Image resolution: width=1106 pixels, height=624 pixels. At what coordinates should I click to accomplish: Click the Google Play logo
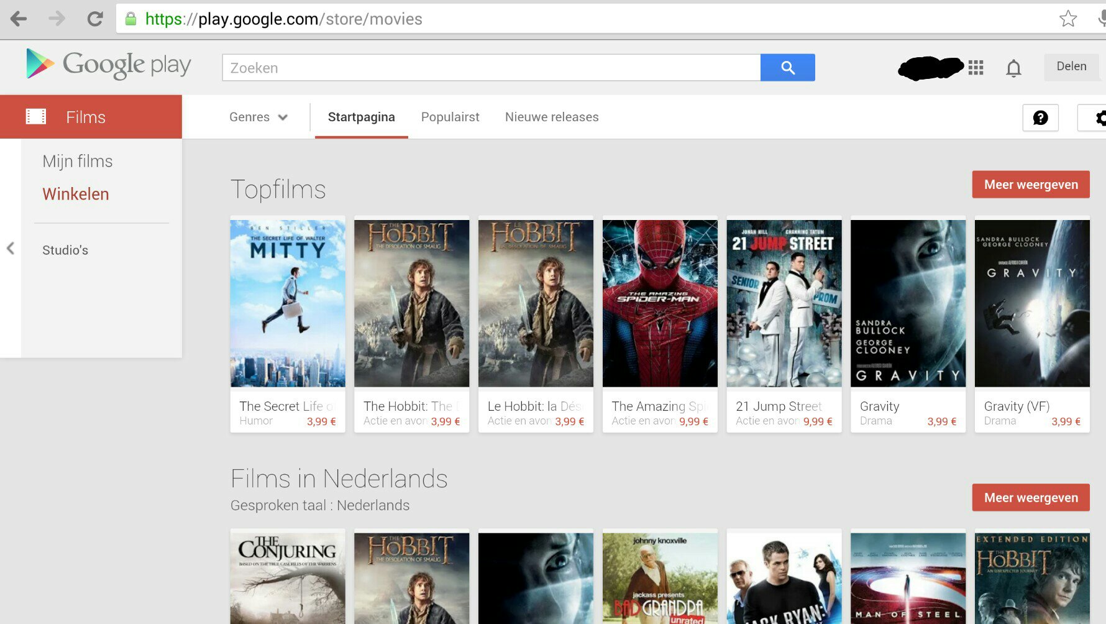[109, 65]
